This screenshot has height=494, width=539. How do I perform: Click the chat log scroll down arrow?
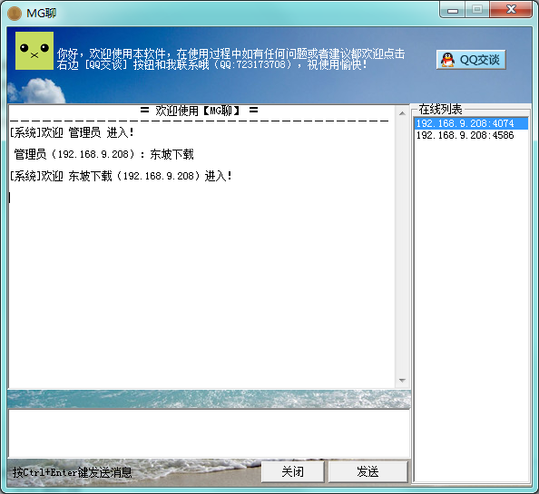[x=402, y=381]
